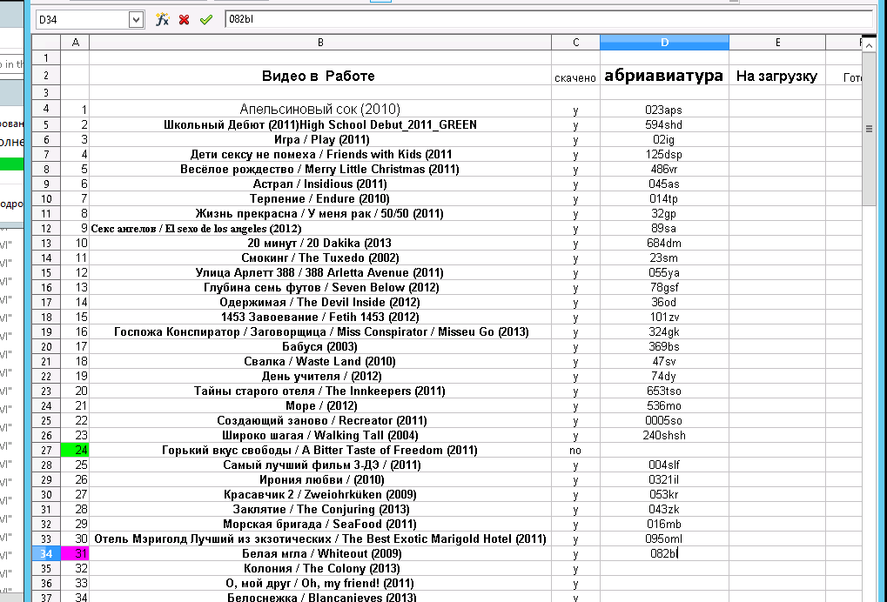This screenshot has width=887, height=602.
Task: Click the cell being edited with '082bl'
Action: [665, 554]
